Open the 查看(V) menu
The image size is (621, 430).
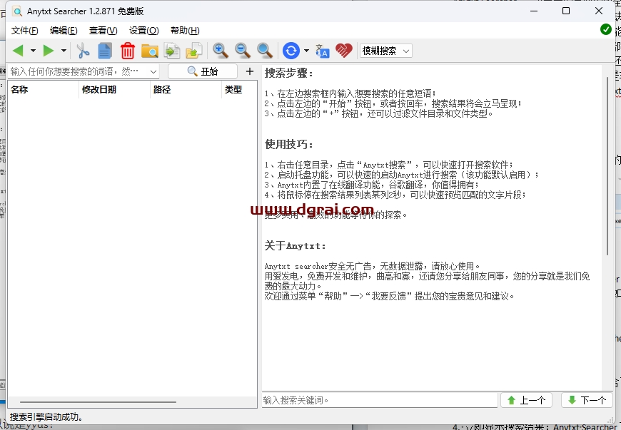click(103, 31)
